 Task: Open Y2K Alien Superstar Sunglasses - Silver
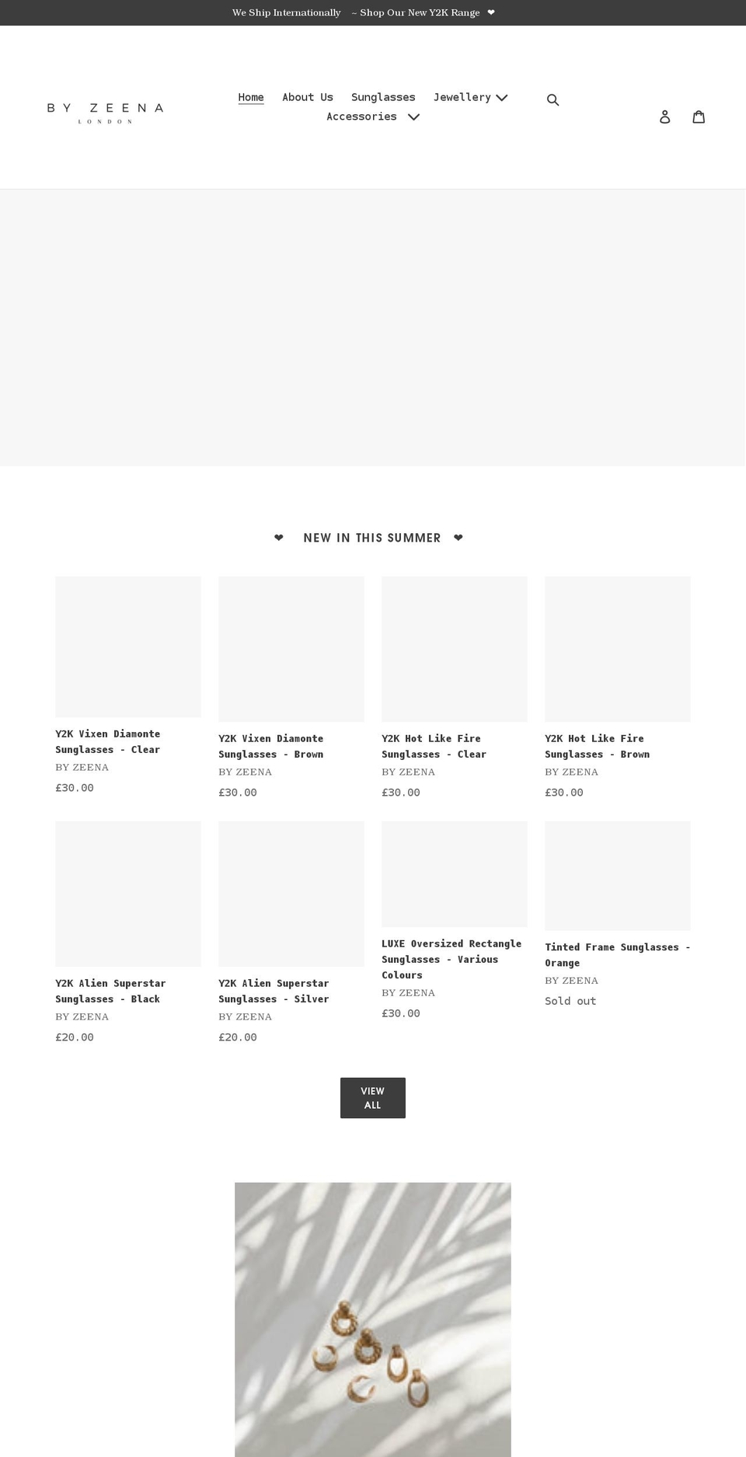[274, 991]
